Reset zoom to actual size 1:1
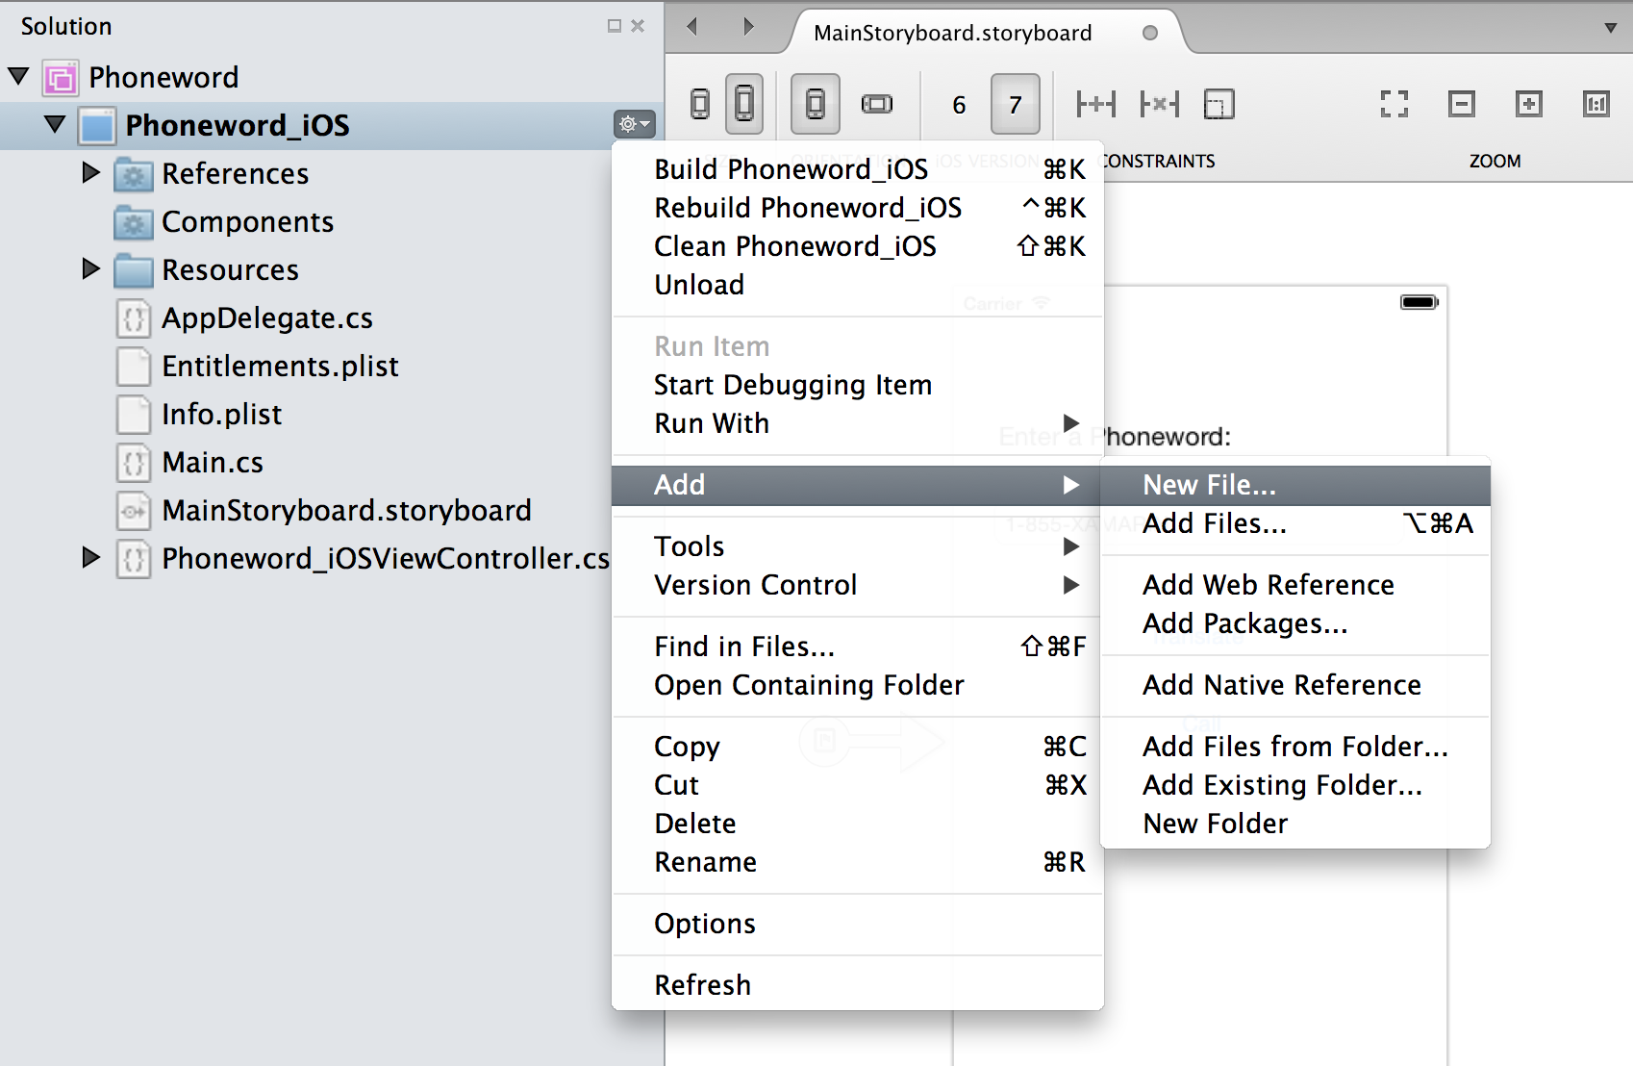 pyautogui.click(x=1595, y=104)
